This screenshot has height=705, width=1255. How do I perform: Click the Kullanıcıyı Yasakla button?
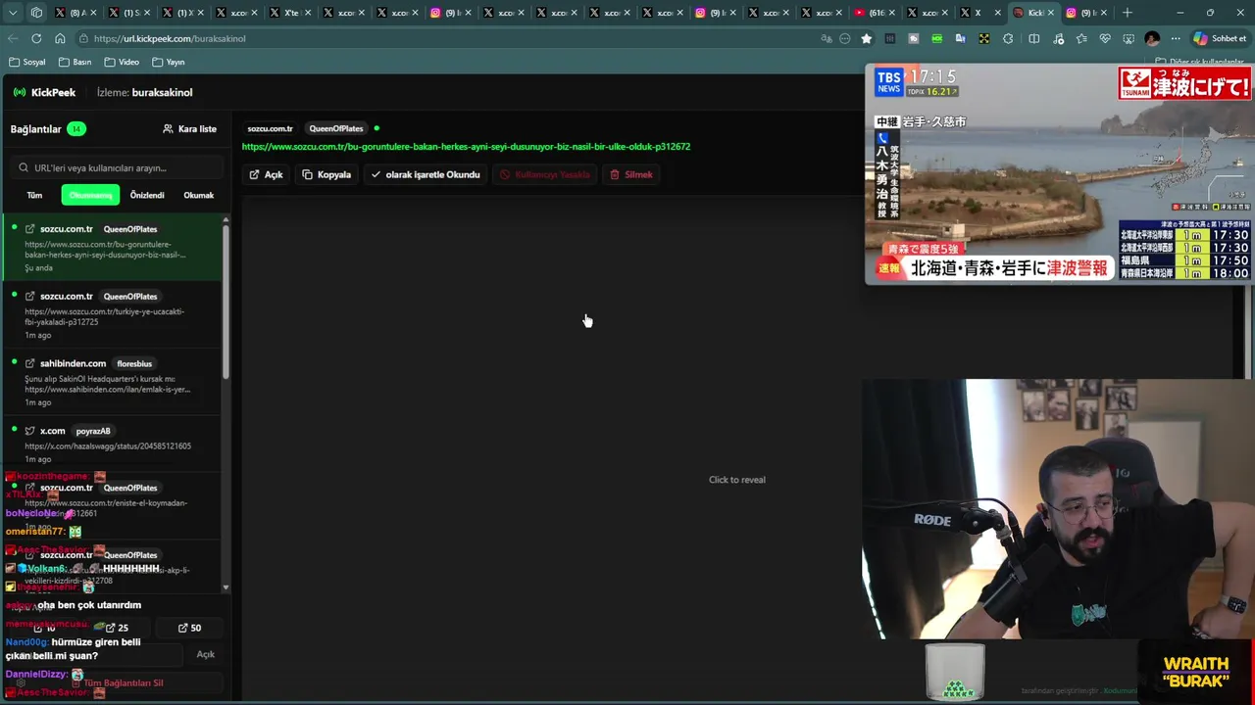click(x=545, y=174)
